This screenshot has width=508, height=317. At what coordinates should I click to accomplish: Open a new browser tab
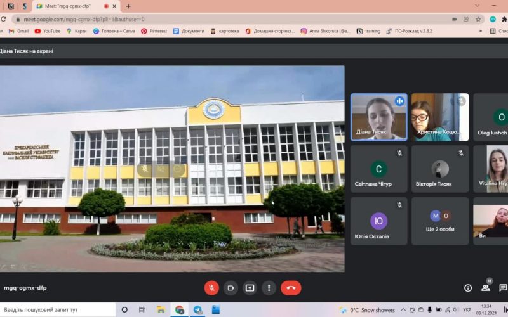128,6
